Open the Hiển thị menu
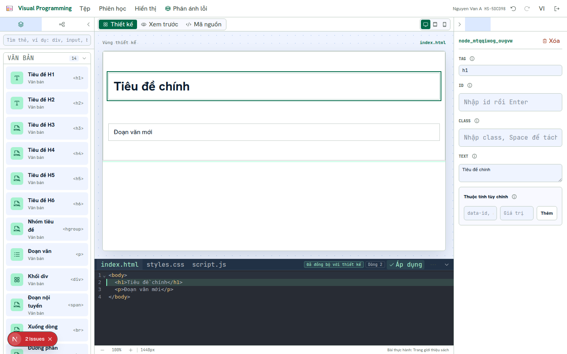The image size is (567, 354). click(146, 9)
